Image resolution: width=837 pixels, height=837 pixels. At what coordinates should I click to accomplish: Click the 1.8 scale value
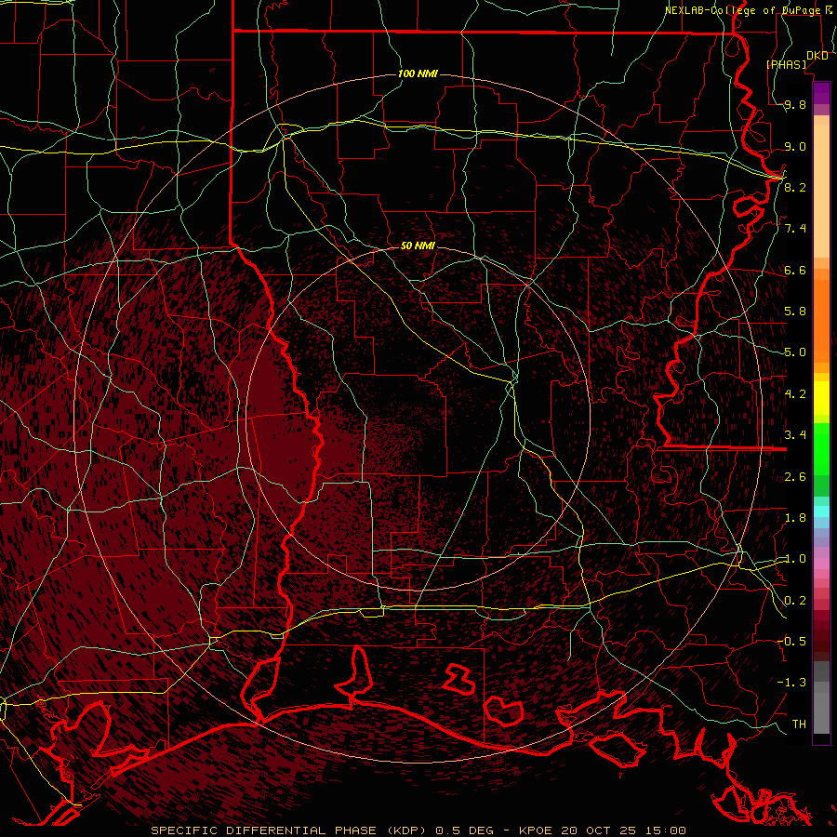pyautogui.click(x=795, y=518)
